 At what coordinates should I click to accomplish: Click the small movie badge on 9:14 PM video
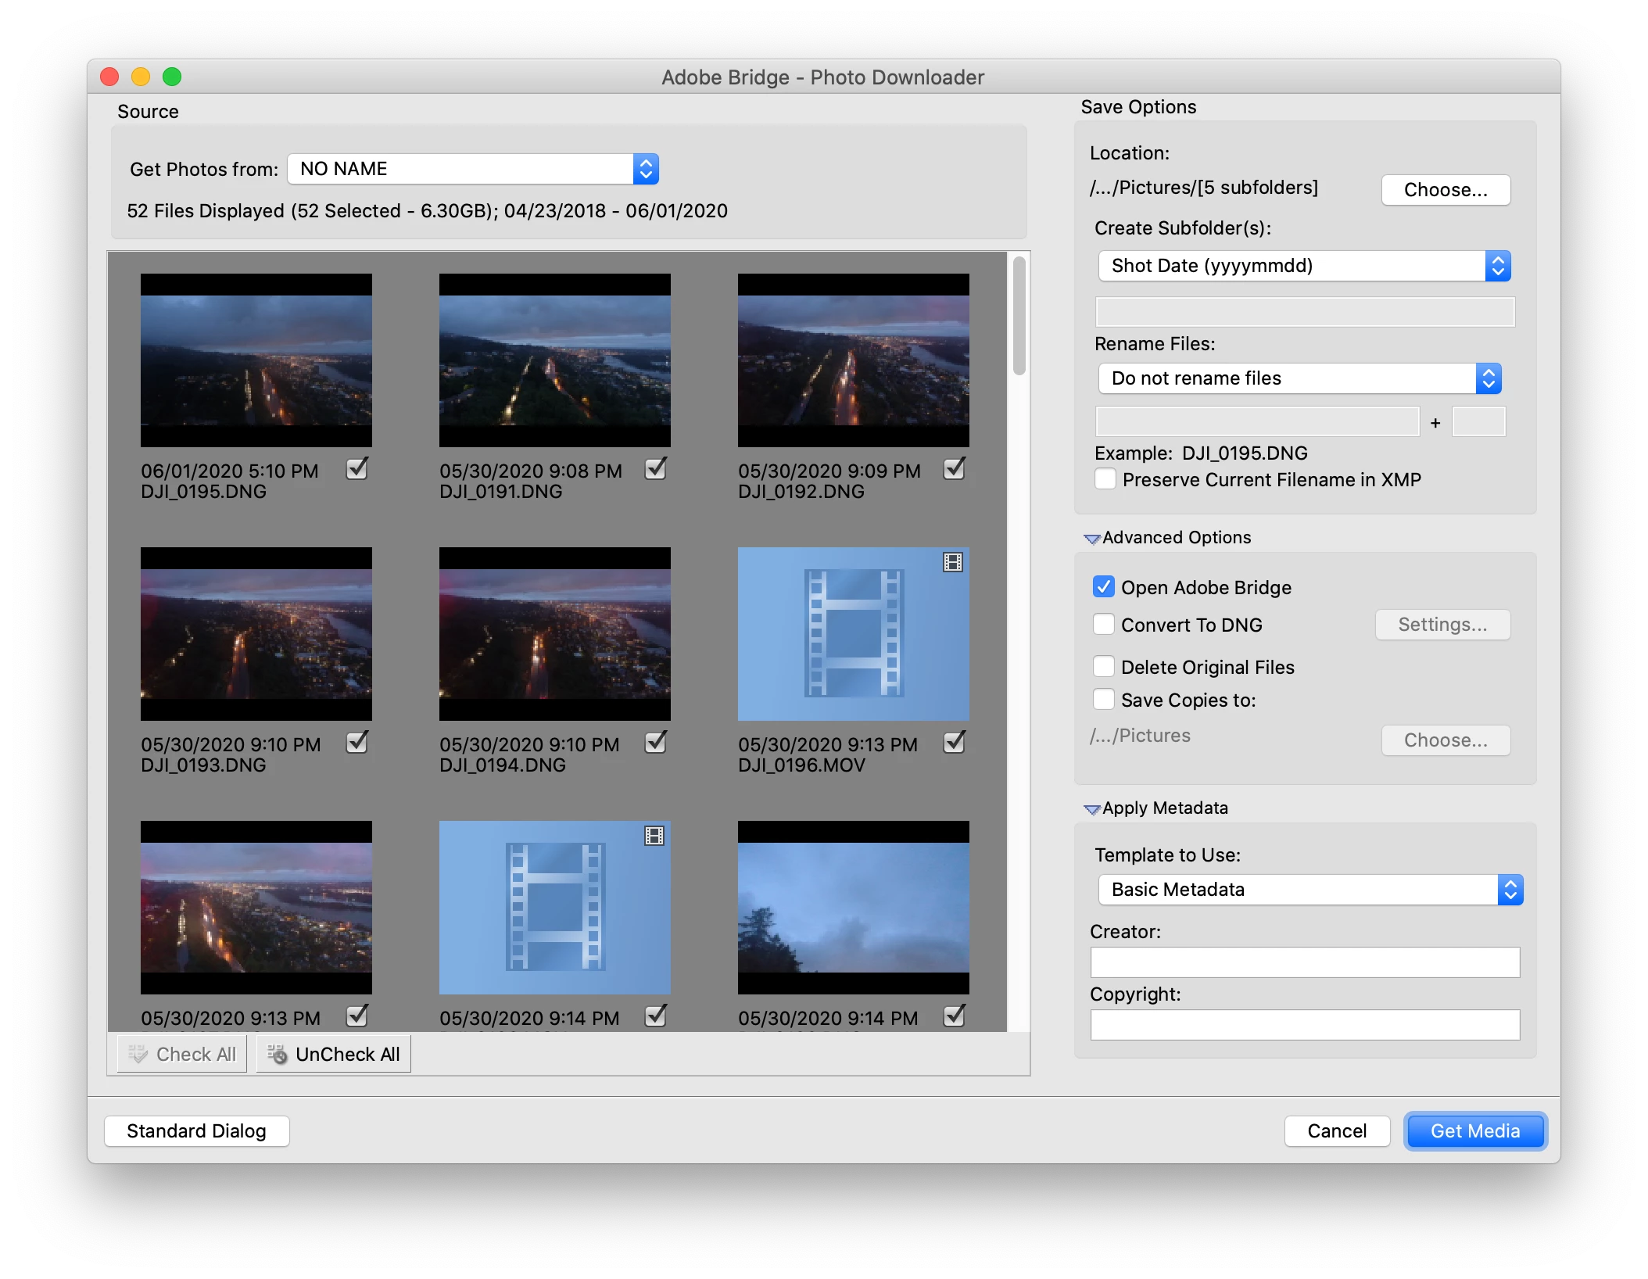654,836
